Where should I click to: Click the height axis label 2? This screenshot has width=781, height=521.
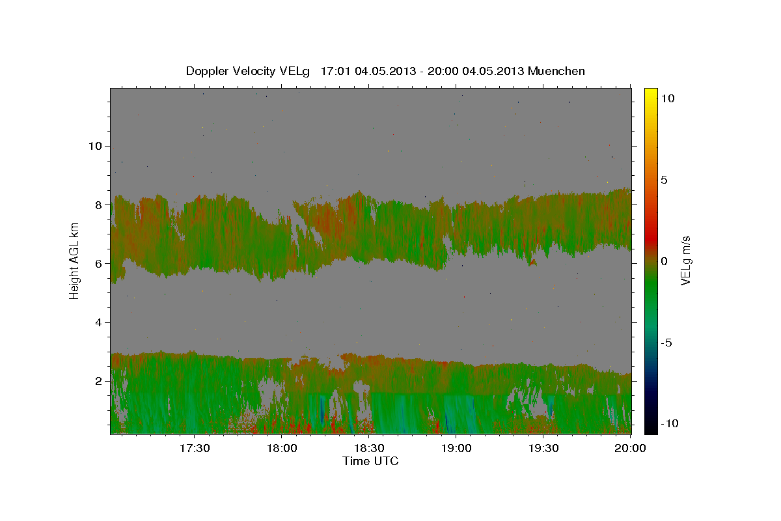coord(99,381)
